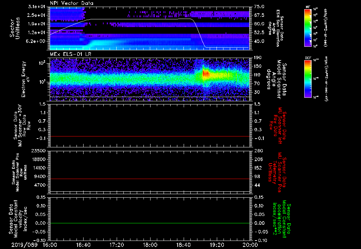The height and width of the screenshot is (249, 361).
Task: Click the NF color scale bar
Action: pyautogui.click(x=308, y=28)
